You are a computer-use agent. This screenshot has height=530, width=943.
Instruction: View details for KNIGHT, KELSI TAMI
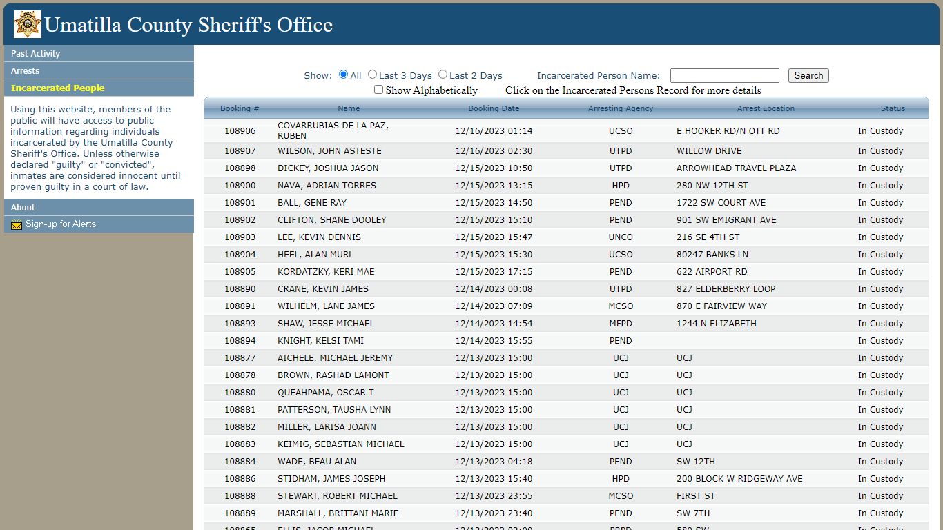(x=320, y=341)
